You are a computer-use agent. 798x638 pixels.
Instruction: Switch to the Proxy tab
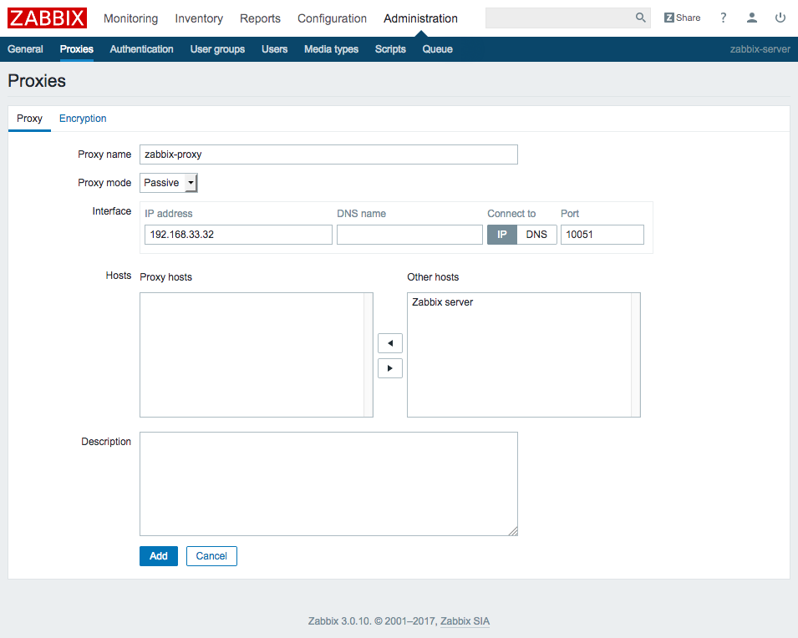[29, 119]
